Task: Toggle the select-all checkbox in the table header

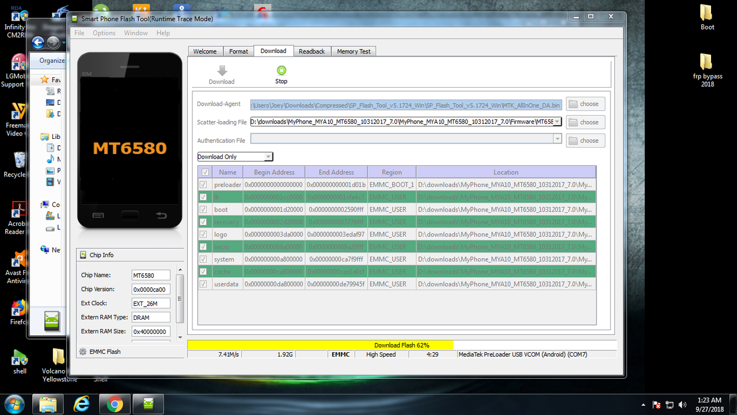Action: click(205, 172)
